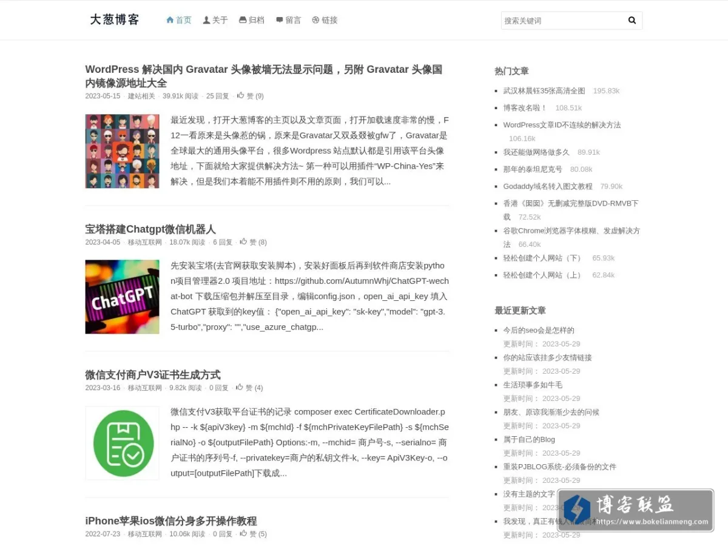728x546 pixels.
Task: Click the green certificate thumbnail image
Action: (122, 443)
